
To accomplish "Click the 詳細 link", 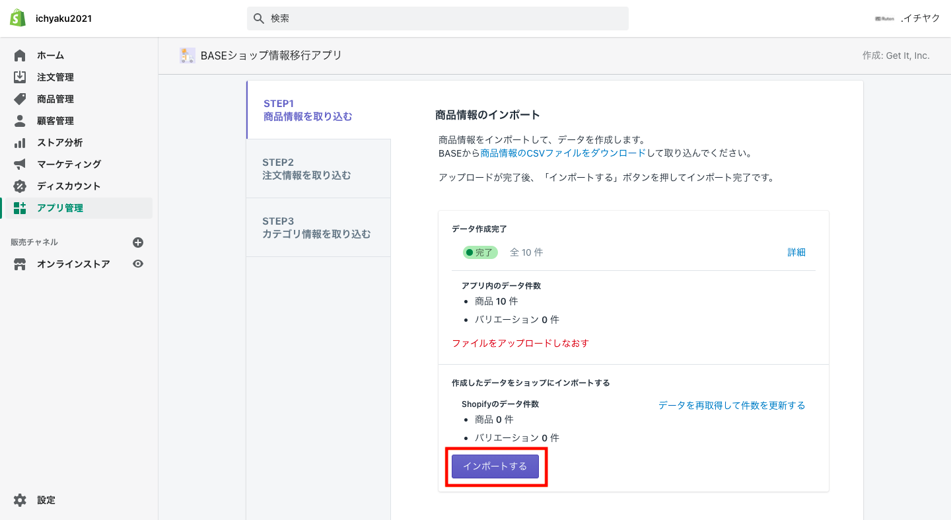I will click(x=796, y=252).
